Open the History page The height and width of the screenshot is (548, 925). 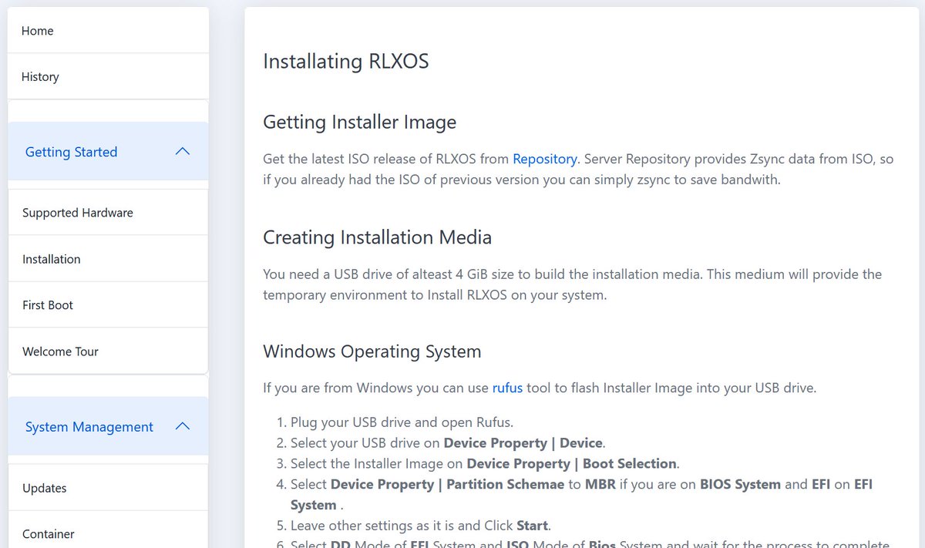[x=39, y=76]
